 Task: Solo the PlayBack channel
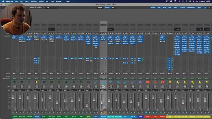[x=164, y=112]
